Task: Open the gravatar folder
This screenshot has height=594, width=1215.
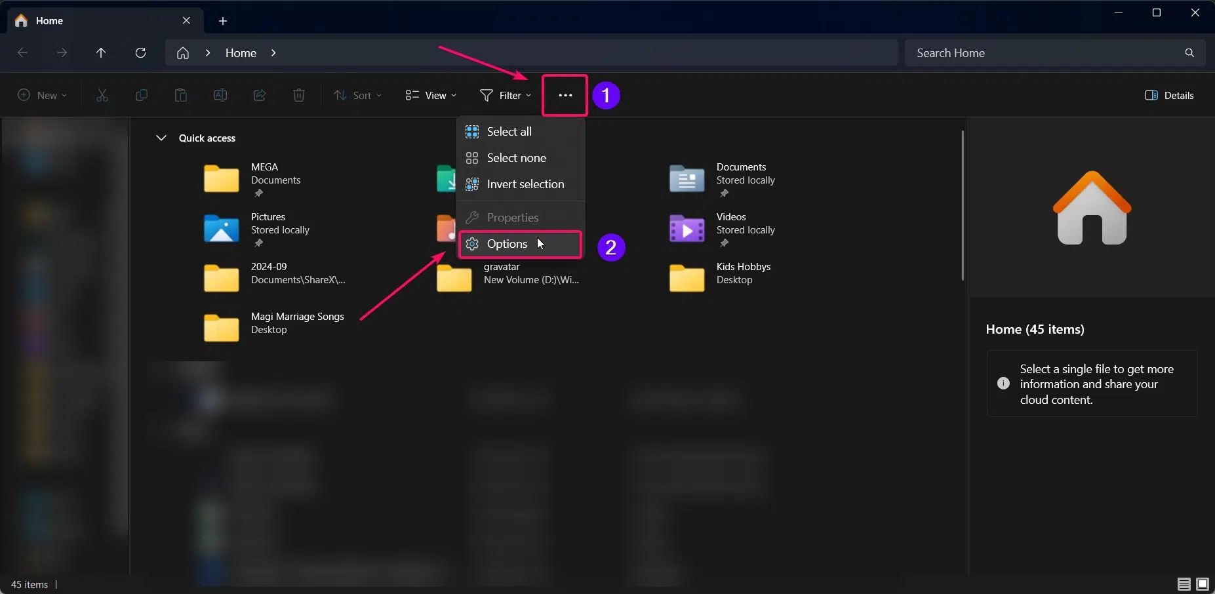Action: (x=454, y=278)
